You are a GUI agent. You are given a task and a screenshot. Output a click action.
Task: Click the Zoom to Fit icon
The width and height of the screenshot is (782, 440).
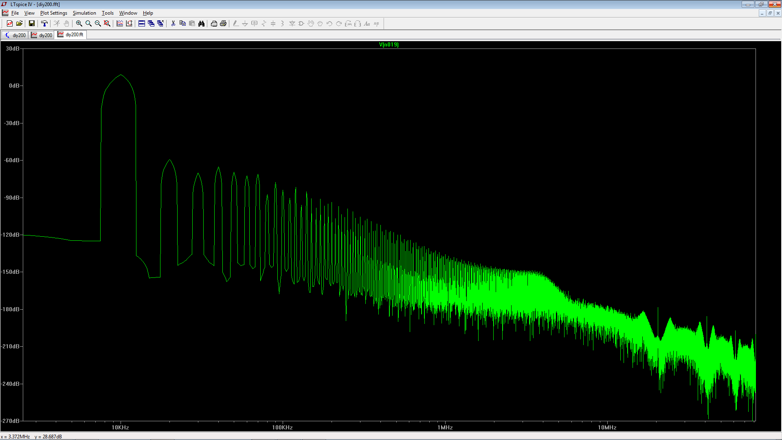pyautogui.click(x=107, y=24)
